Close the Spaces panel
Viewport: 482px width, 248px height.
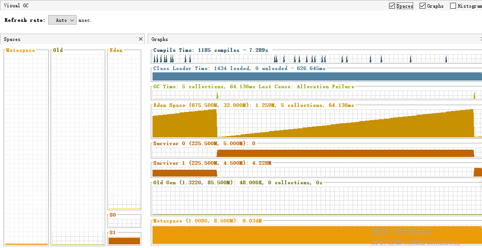[x=141, y=39]
